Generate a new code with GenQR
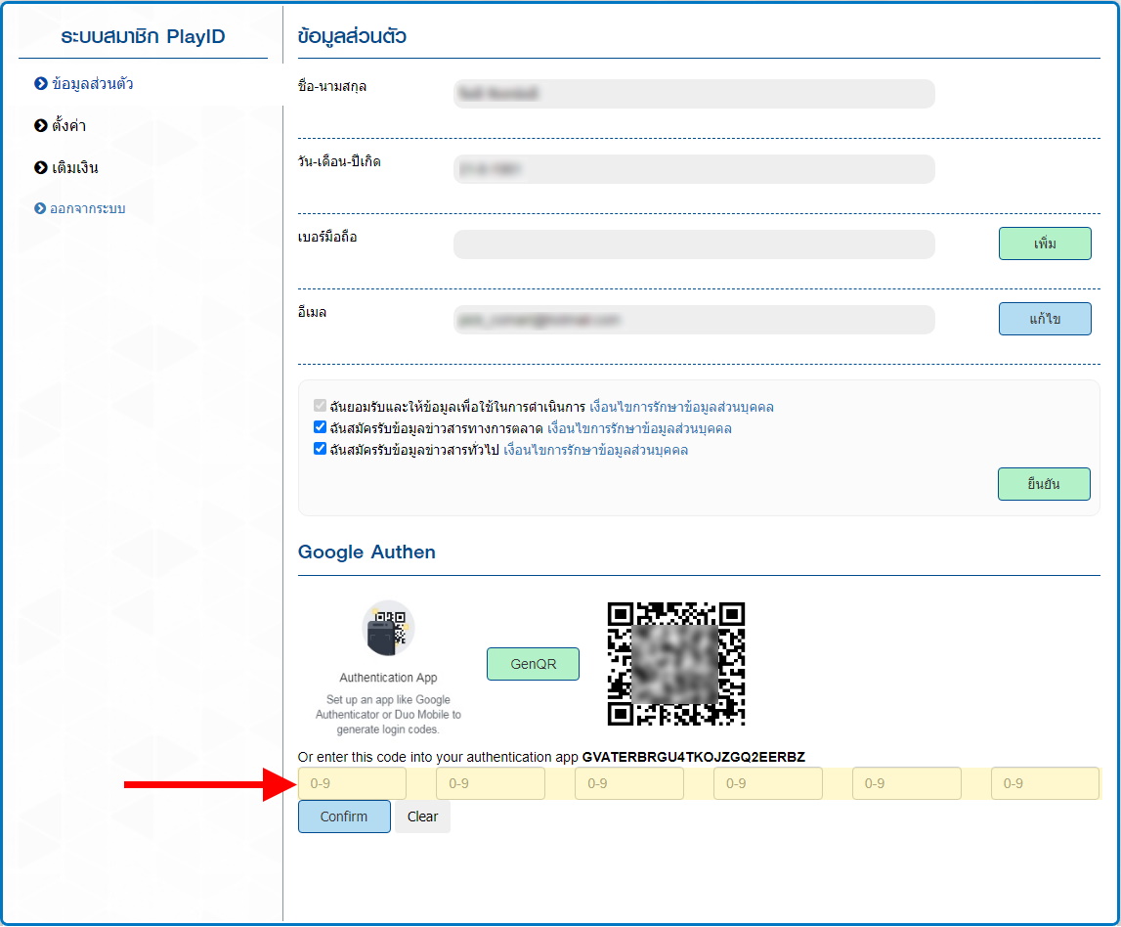The width and height of the screenshot is (1121, 927). (533, 664)
